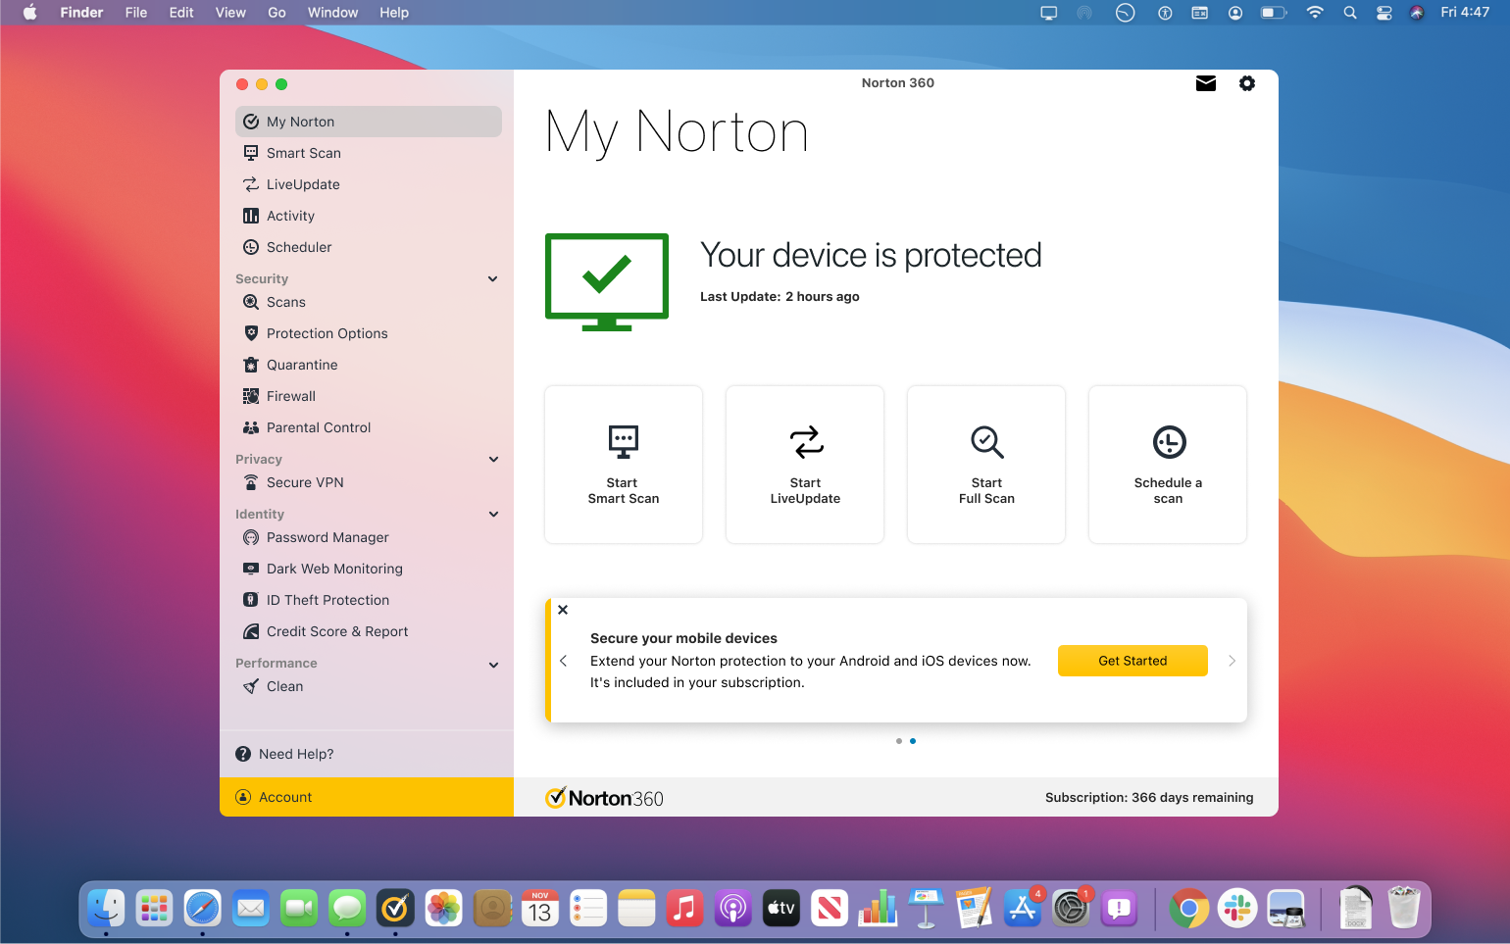Viewport: 1510px width, 944px height.
Task: Open Spotlight search in menu bar
Action: [x=1350, y=13]
